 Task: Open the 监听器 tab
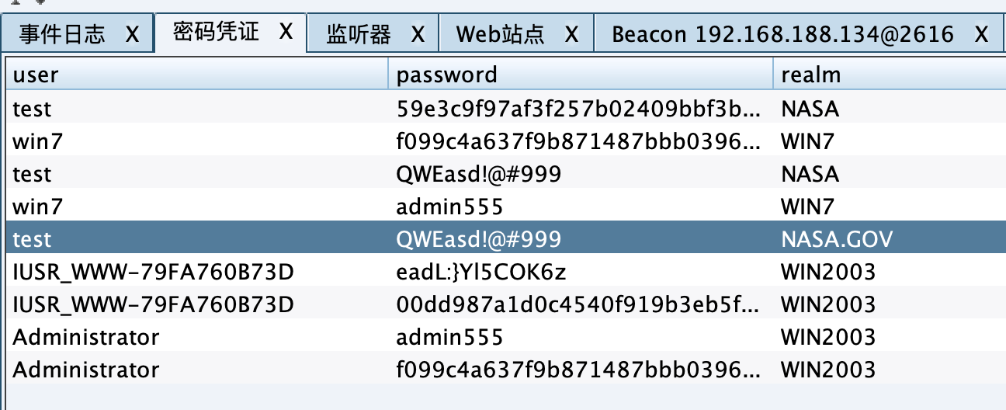point(359,35)
